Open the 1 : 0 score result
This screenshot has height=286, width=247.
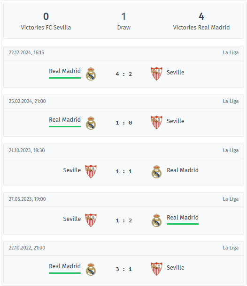pos(123,123)
